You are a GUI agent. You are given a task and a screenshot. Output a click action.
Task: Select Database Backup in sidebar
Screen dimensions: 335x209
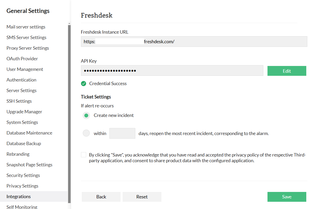(24, 144)
